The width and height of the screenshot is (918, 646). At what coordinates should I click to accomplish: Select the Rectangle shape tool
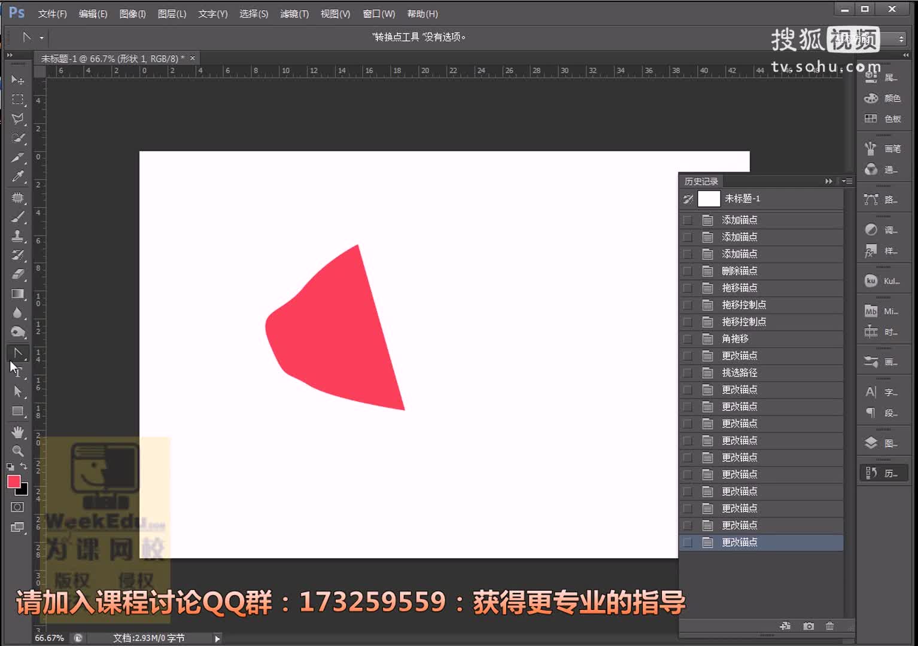(x=18, y=412)
